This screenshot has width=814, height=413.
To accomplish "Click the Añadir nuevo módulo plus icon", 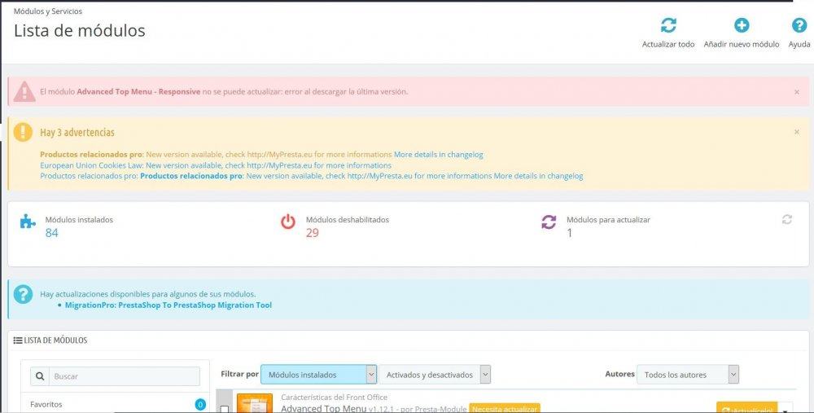I will tap(742, 25).
